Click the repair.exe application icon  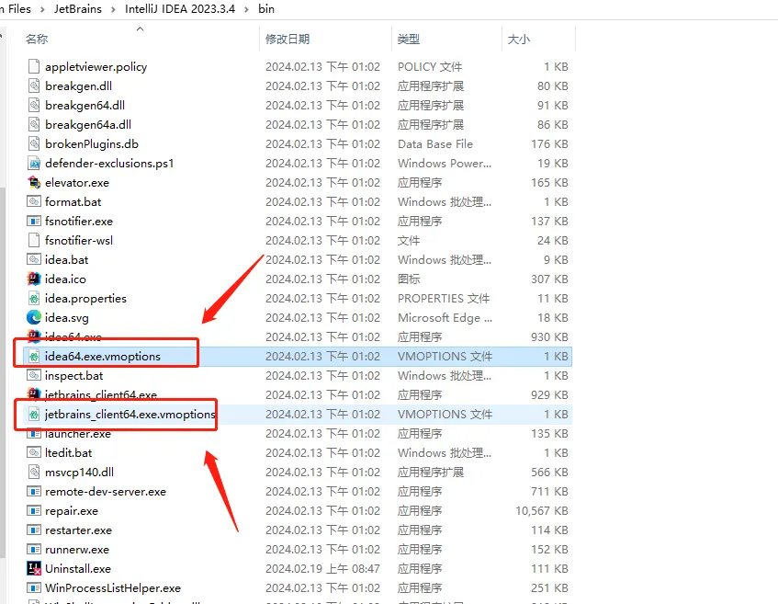click(34, 511)
